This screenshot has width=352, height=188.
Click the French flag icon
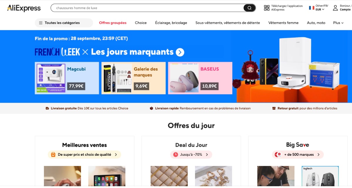(x=312, y=8)
